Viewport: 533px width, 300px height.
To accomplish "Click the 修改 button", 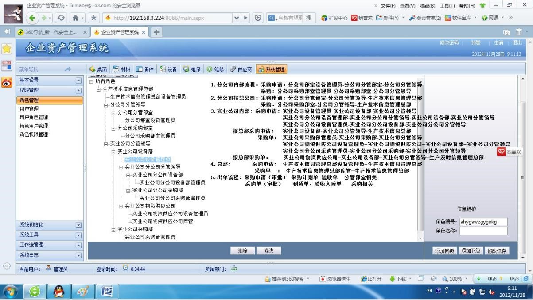I will (269, 250).
